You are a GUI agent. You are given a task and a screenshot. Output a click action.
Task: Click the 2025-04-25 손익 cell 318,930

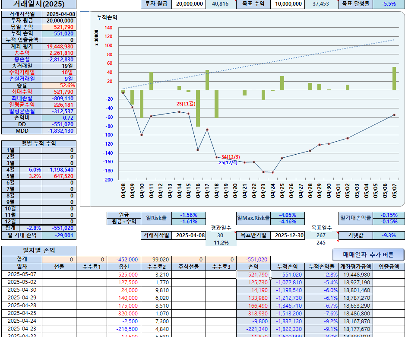253,313
